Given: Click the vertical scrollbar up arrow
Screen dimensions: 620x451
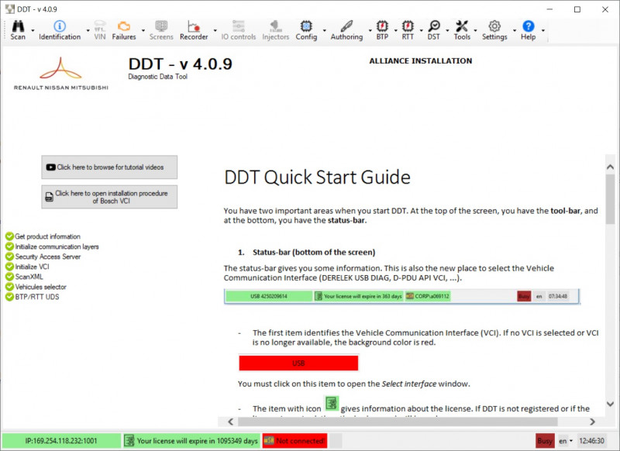Looking at the screenshot, I should (610, 167).
